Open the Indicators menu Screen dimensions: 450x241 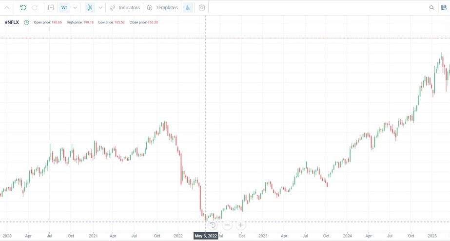click(125, 8)
